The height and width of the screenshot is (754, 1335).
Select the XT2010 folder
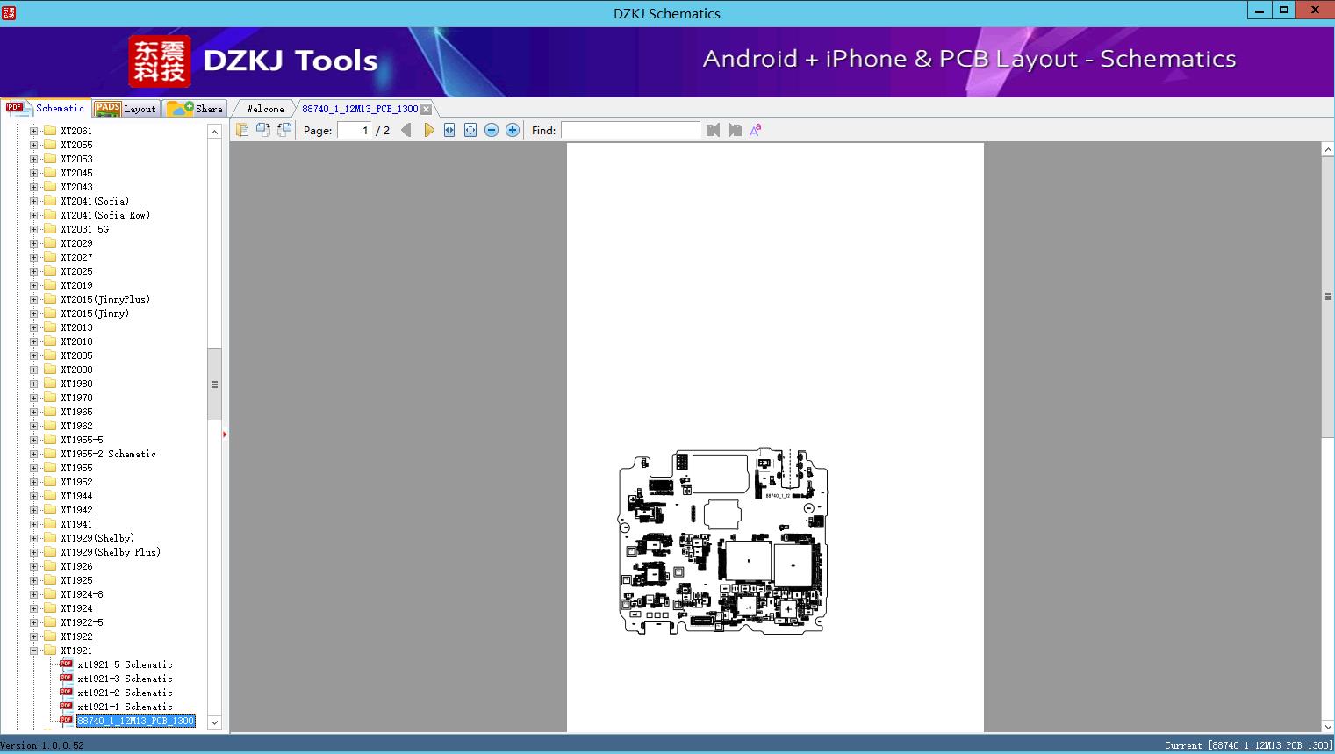76,341
